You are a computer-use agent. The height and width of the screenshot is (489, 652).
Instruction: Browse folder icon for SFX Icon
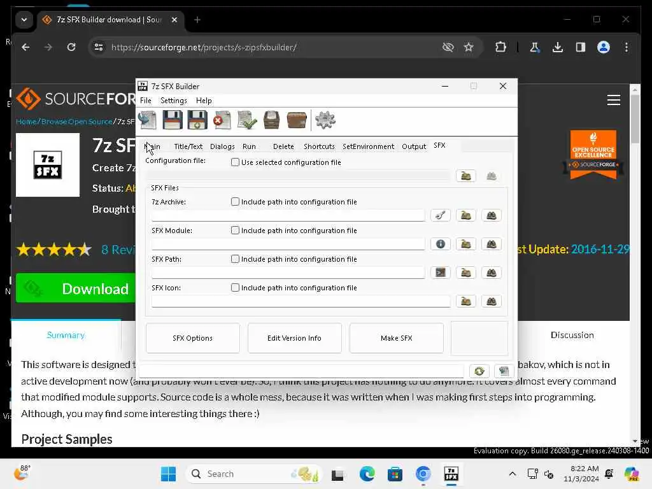[465, 301]
